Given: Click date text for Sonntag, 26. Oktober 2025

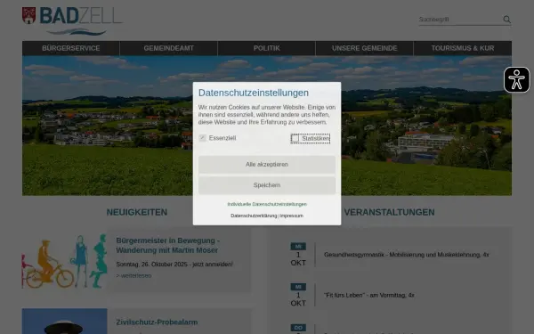Looking at the screenshot, I should click(x=174, y=265).
